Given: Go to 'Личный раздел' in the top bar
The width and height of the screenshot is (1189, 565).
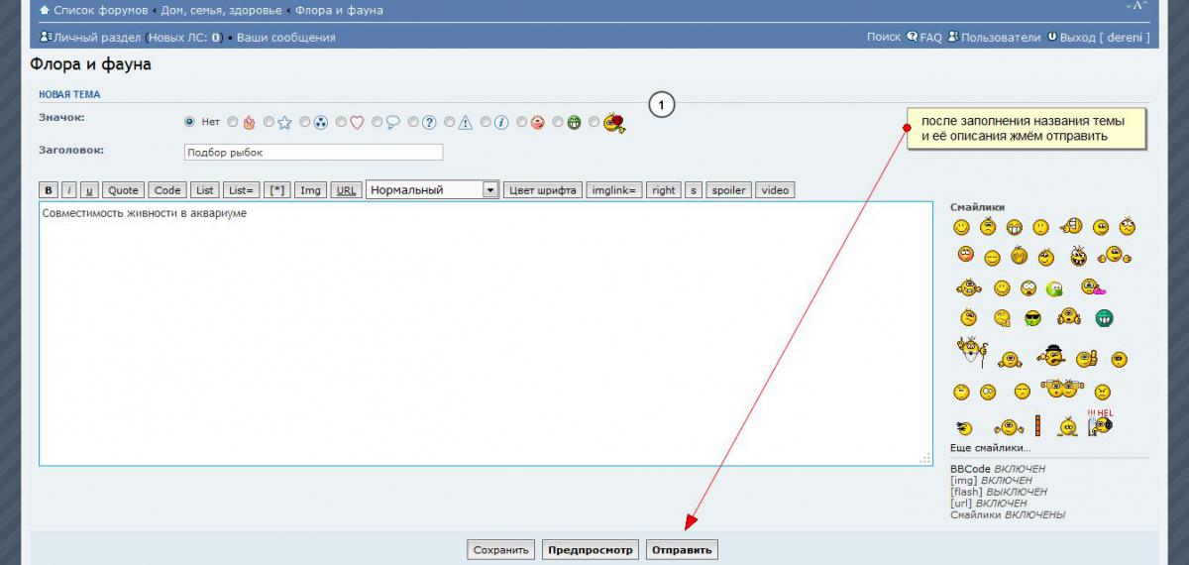Looking at the screenshot, I should point(97,38).
